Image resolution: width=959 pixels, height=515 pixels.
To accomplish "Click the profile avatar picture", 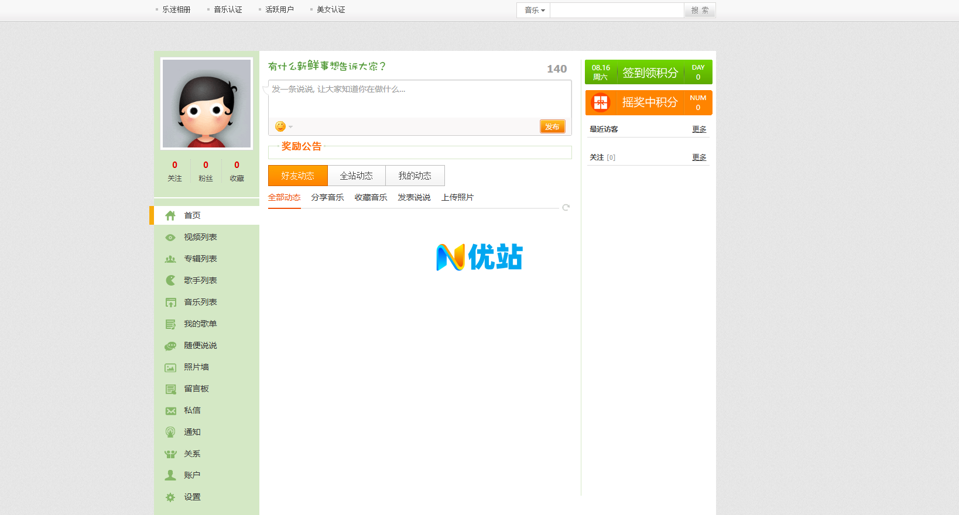I will coord(207,104).
